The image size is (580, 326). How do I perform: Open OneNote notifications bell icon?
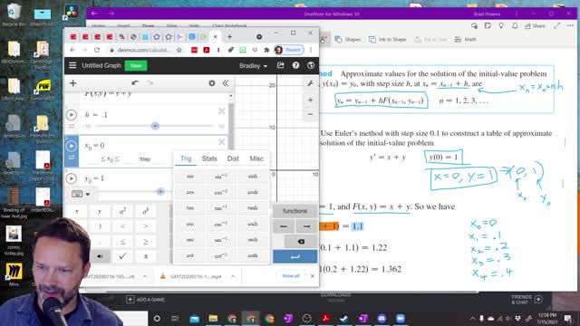(515, 26)
